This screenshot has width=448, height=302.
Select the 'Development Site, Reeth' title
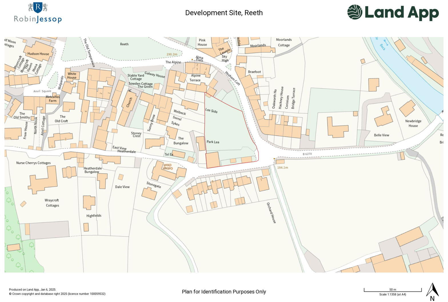click(224, 13)
